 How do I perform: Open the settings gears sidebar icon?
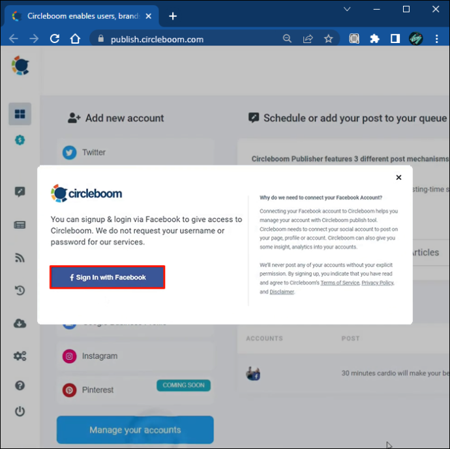(x=20, y=356)
